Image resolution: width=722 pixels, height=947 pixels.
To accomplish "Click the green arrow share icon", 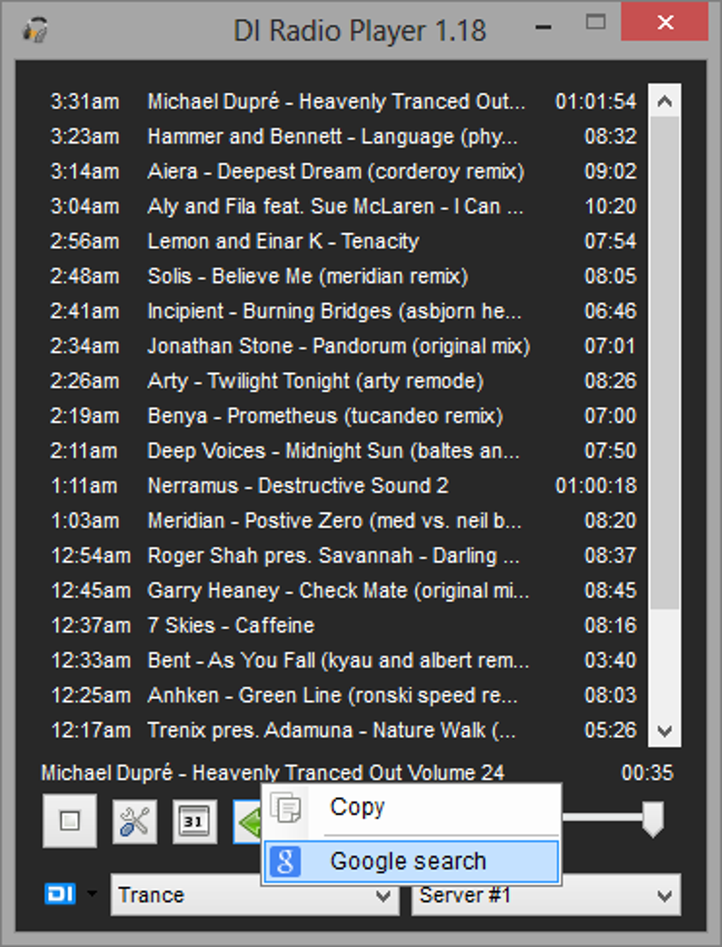I will (x=248, y=822).
